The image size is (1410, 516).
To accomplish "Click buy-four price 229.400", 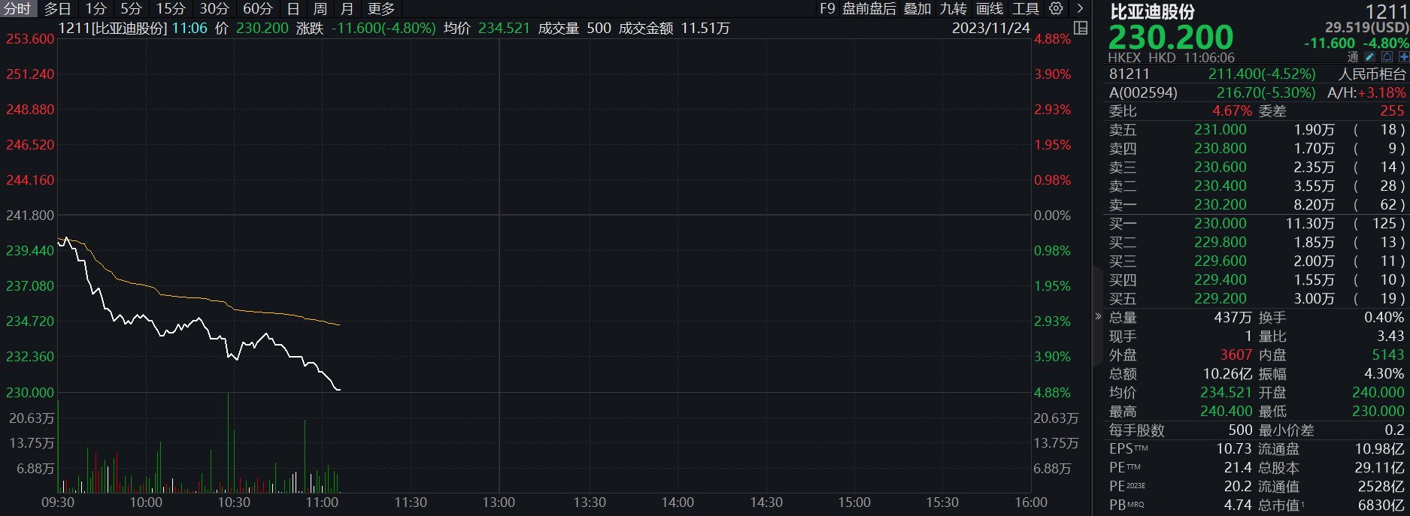I will click(x=1220, y=280).
